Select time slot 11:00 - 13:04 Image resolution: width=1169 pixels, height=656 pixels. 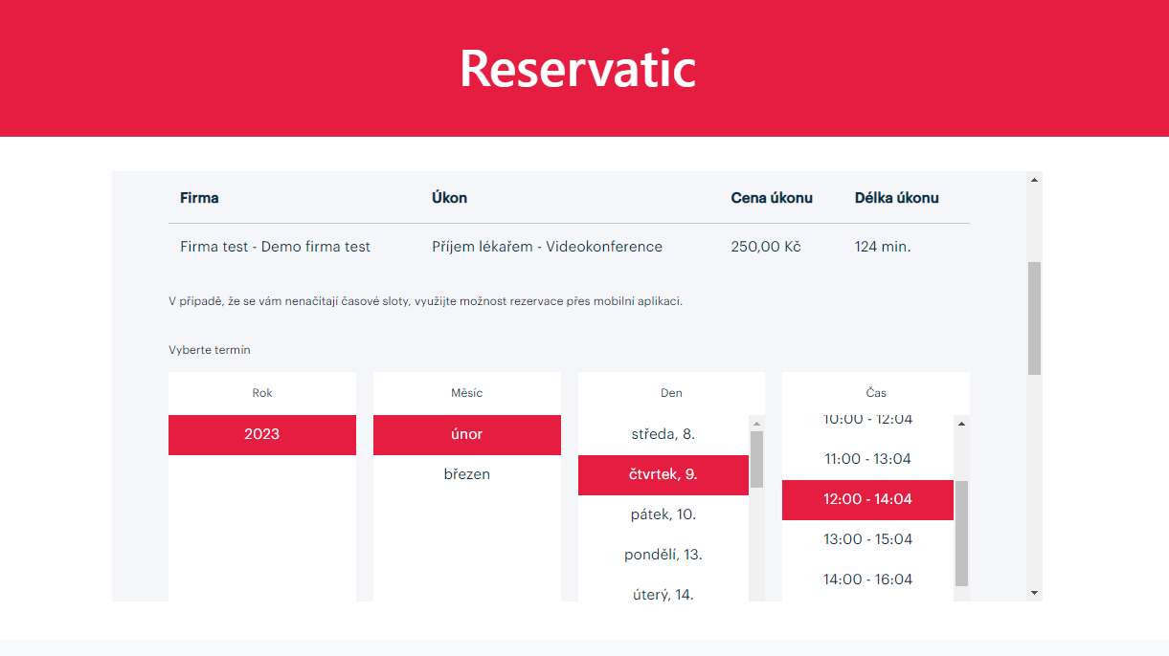867,459
